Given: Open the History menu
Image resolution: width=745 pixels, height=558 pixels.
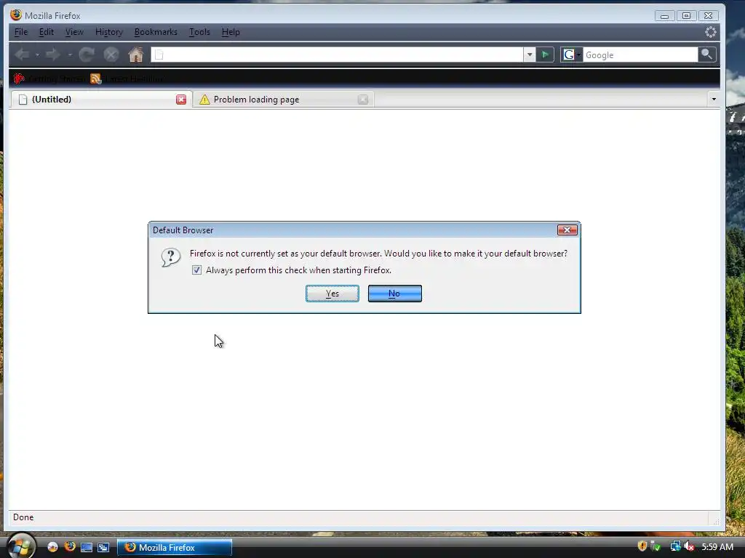Looking at the screenshot, I should (109, 32).
